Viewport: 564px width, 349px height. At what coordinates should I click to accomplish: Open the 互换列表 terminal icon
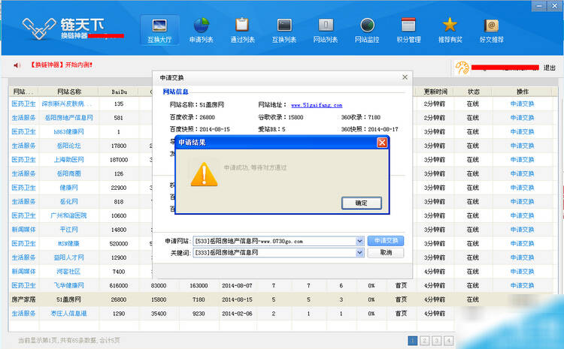coord(284,30)
